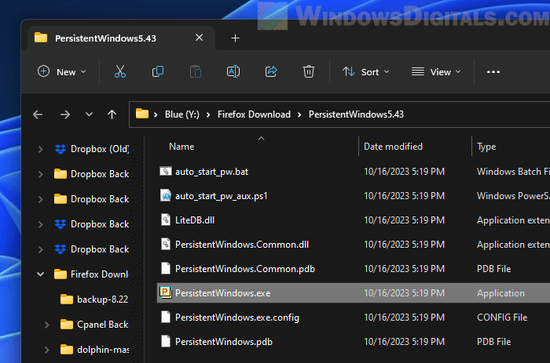Viewport: 550px width, 363px height.
Task: Click the PersistentWindows.Common.dll file icon
Action: coord(166,244)
